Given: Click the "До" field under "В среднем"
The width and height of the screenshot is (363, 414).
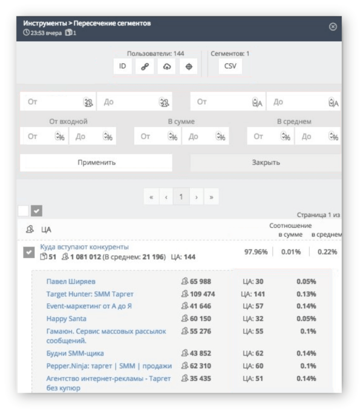Looking at the screenshot, I should coord(318,136).
